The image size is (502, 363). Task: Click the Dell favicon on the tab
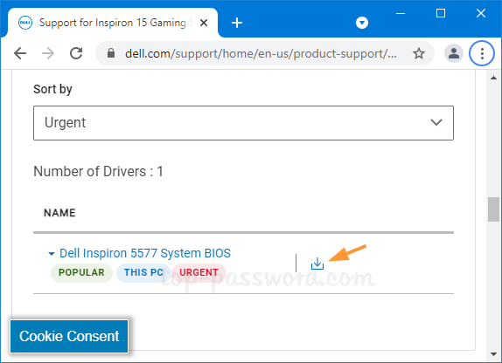pyautogui.click(x=25, y=23)
